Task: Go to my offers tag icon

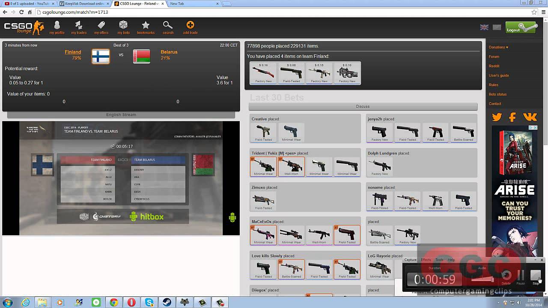Action: [x=101, y=28]
